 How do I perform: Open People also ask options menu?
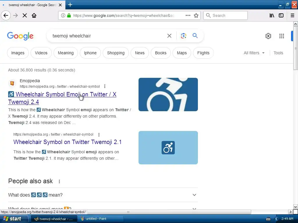coord(59,181)
